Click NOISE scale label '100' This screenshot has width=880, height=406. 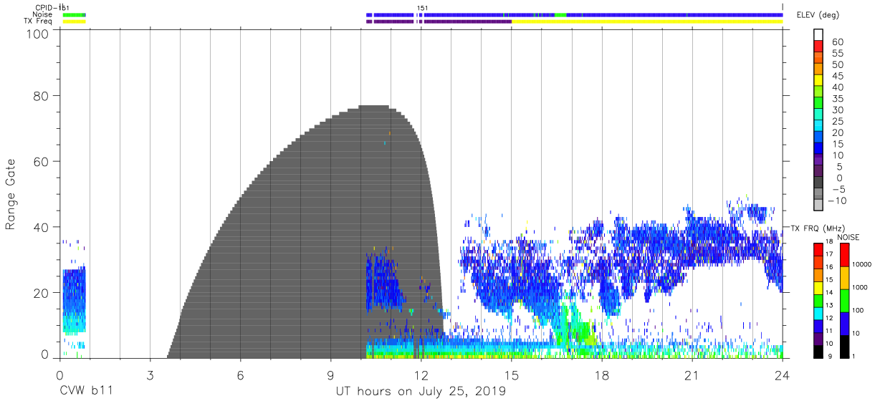(x=859, y=309)
